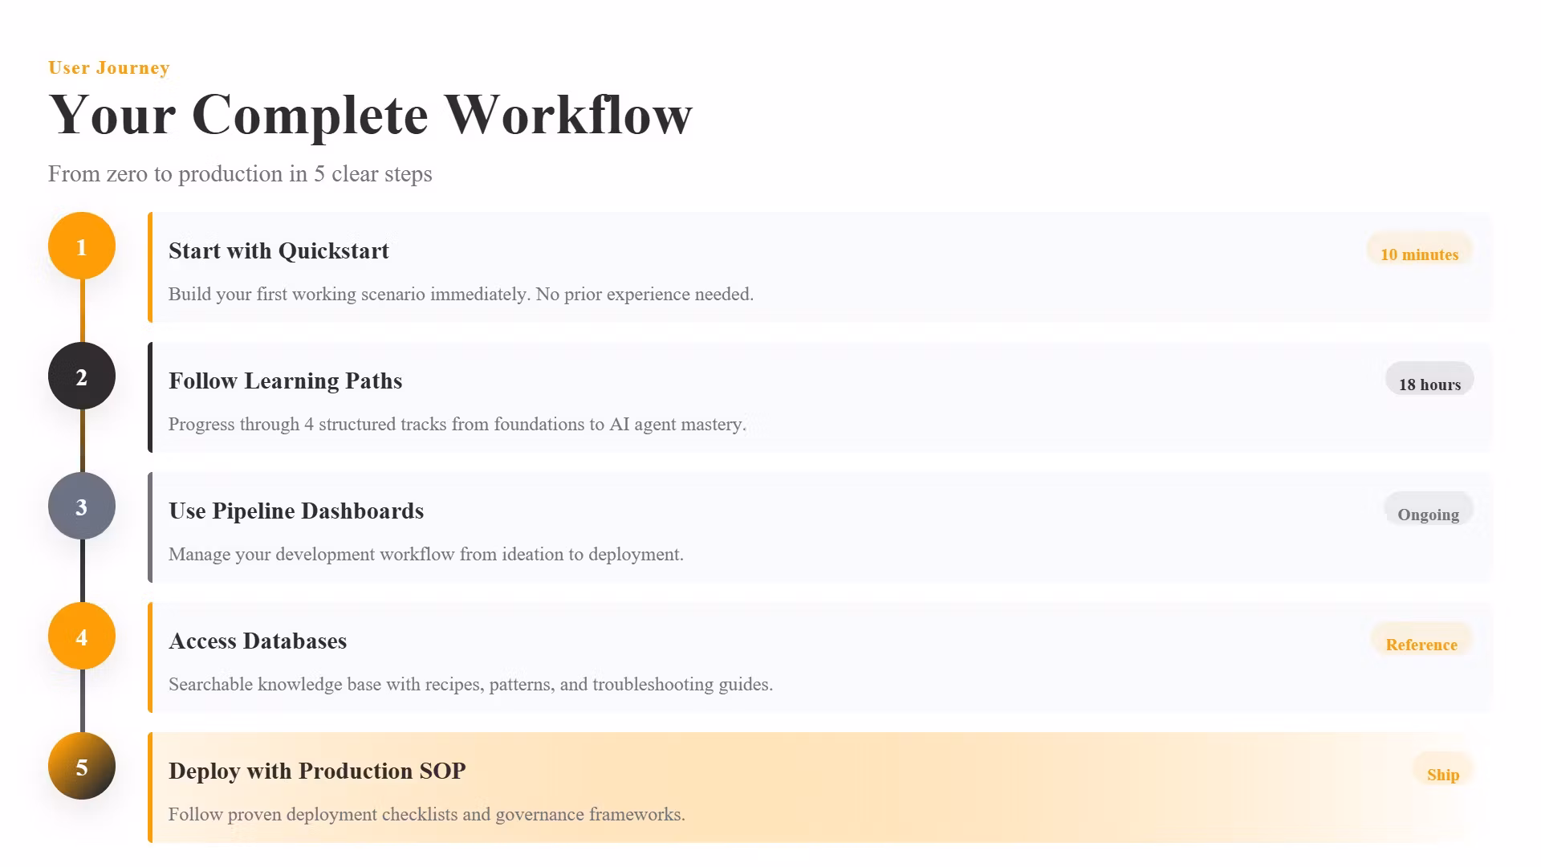Select the orange step 4 circle
Viewport: 1541px width, 867px height.
[82, 637]
